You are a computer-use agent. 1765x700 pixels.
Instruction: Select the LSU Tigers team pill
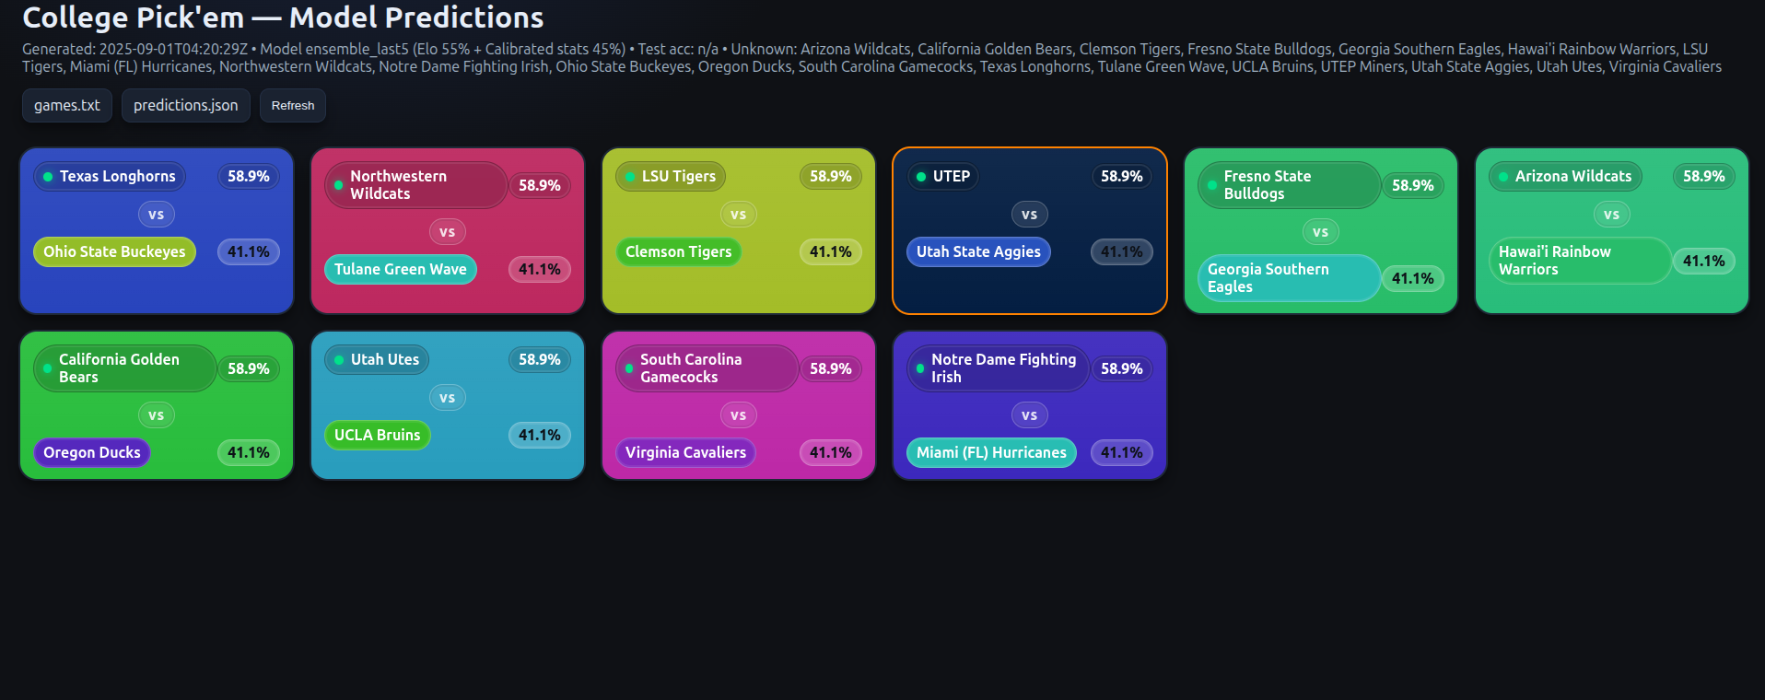point(671,176)
